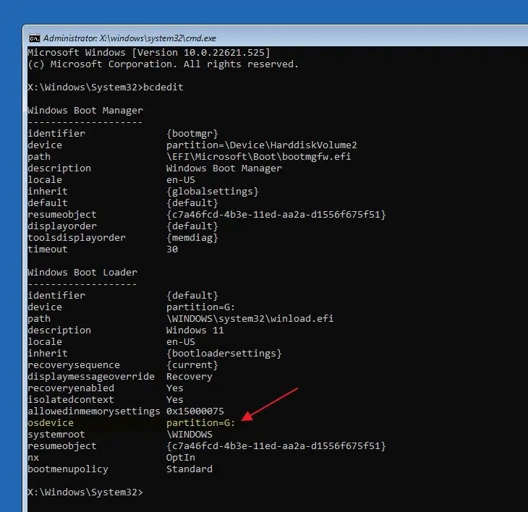Click the Windows Boot Manager description value
528x512 pixels.
[x=224, y=168]
